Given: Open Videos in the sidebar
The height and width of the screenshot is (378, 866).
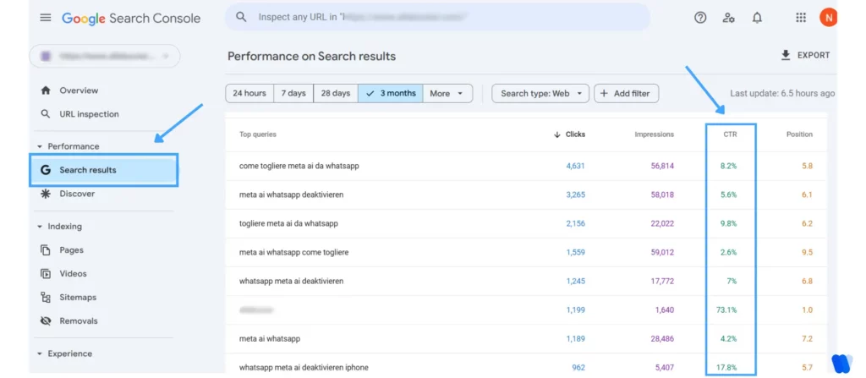Looking at the screenshot, I should coord(73,273).
